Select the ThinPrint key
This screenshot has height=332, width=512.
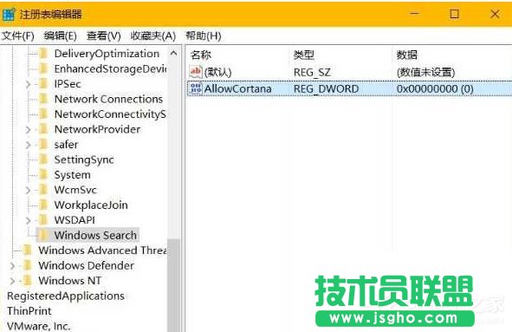point(29,310)
